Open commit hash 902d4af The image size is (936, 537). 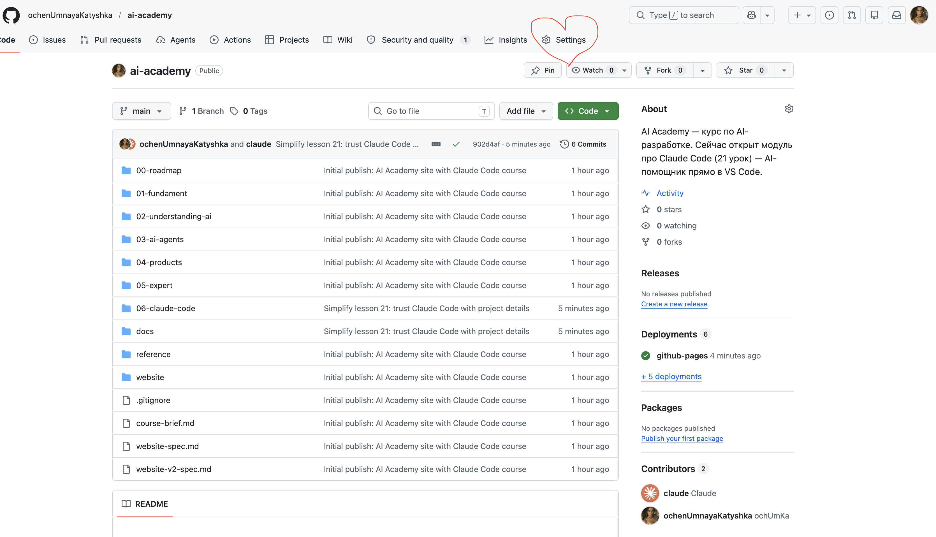point(486,144)
